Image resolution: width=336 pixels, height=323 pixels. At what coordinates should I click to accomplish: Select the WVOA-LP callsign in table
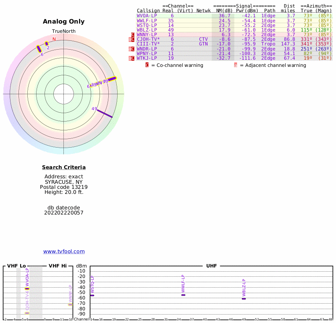[x=147, y=16]
